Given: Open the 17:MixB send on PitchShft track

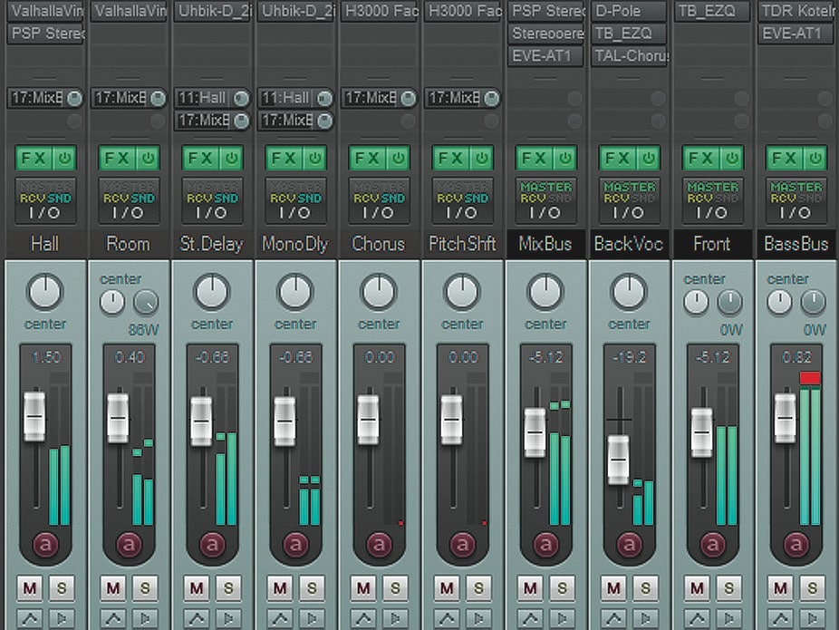Looking at the screenshot, I should [454, 98].
